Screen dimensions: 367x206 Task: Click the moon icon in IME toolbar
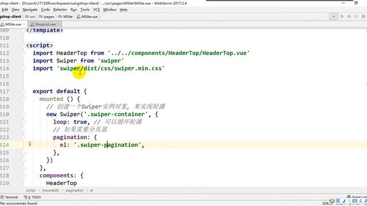[x=343, y=201]
